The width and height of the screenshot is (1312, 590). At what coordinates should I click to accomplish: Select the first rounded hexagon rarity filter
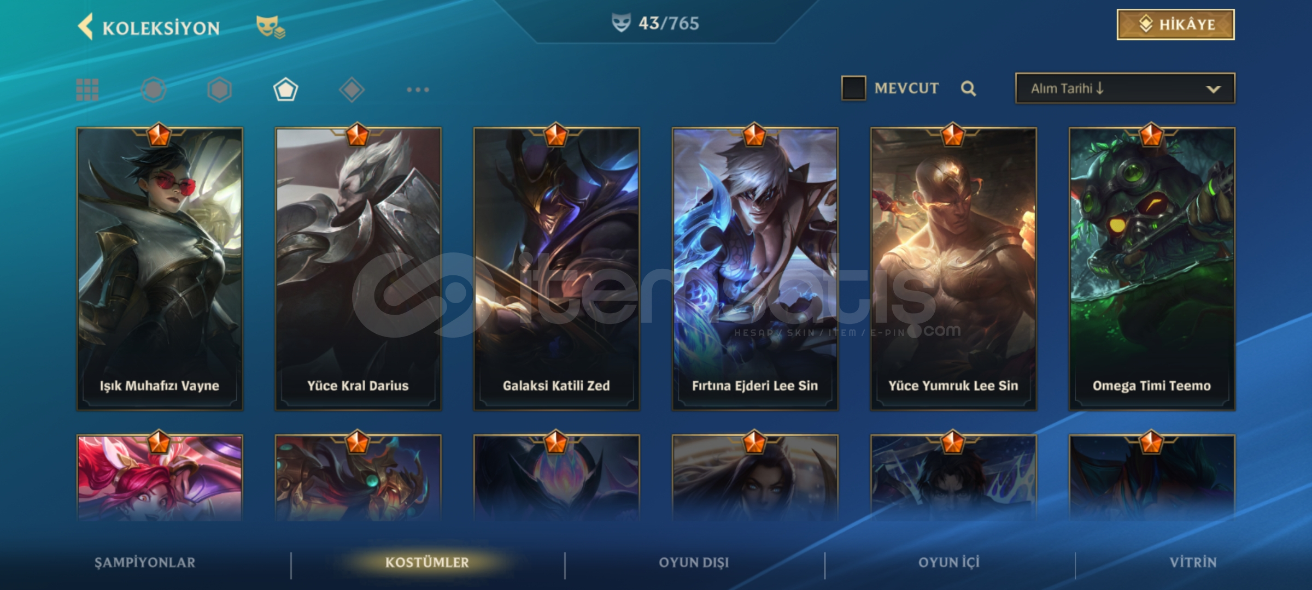point(154,90)
